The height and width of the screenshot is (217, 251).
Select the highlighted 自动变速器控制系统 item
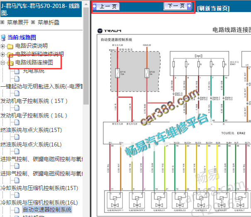point(47,210)
